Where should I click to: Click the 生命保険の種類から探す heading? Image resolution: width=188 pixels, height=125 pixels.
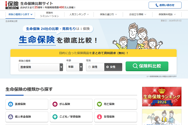pyautogui.click(x=29, y=89)
